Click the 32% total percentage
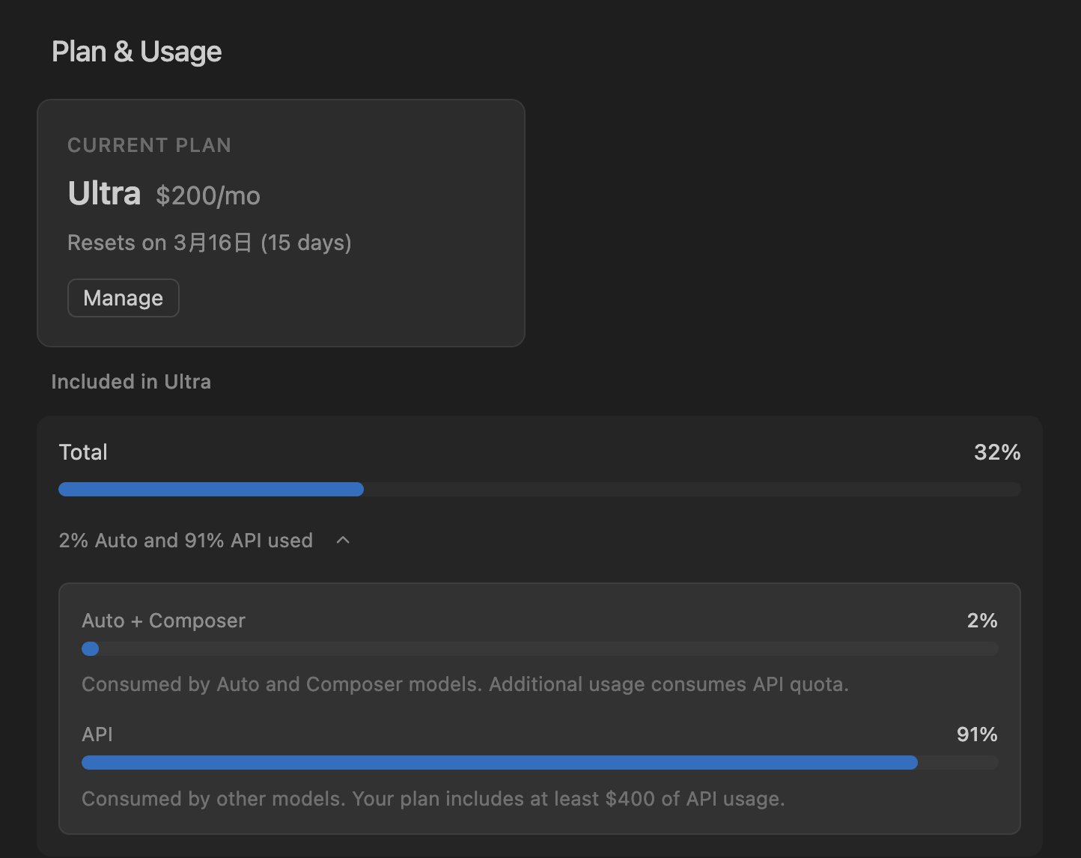The width and height of the screenshot is (1081, 858). 996,452
